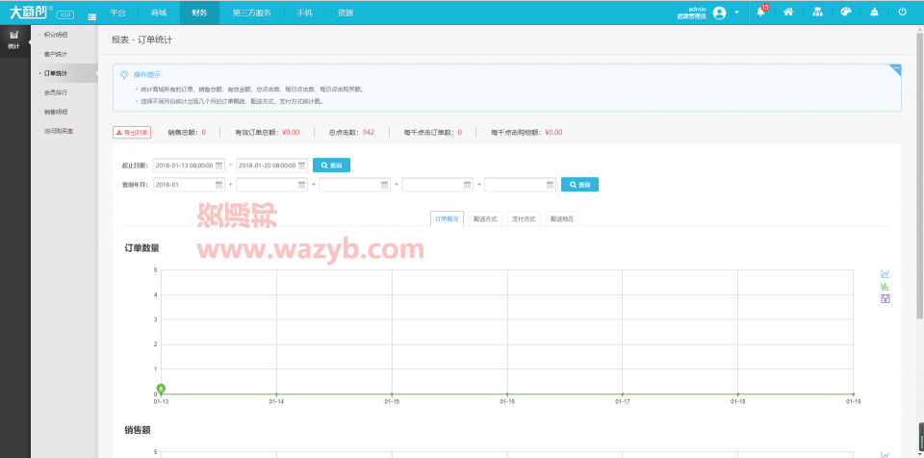Click the 2018-01 month field
The image size is (924, 458).
coord(189,185)
